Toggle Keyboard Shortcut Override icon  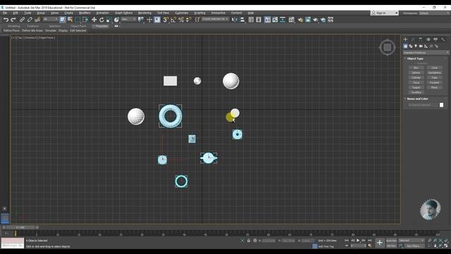pos(157,20)
